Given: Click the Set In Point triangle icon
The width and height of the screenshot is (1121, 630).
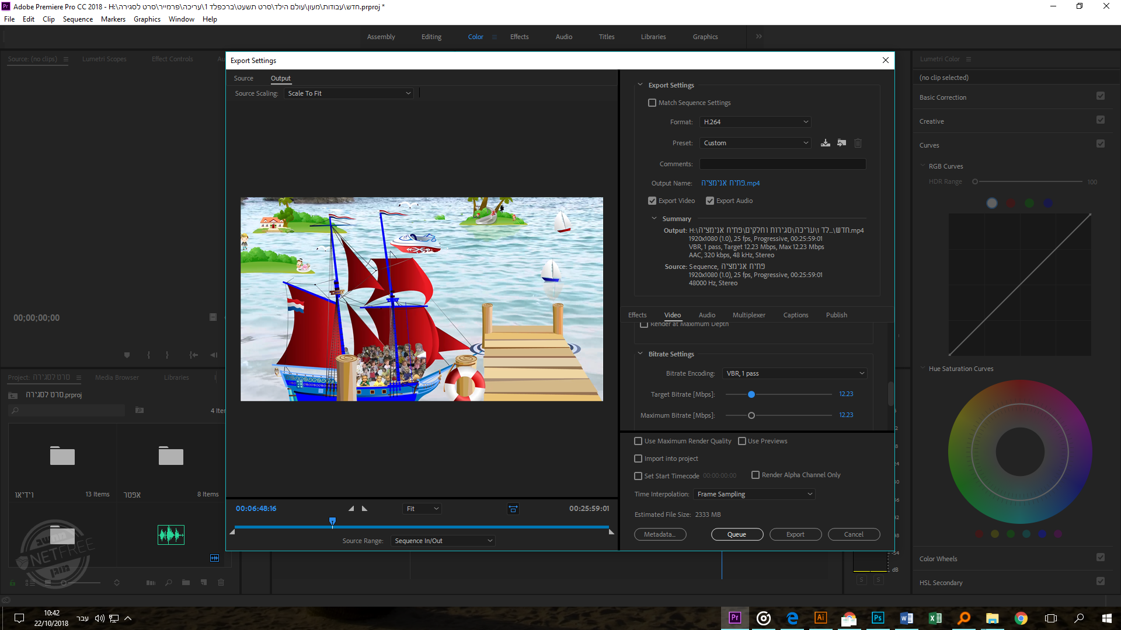Looking at the screenshot, I should click(351, 509).
